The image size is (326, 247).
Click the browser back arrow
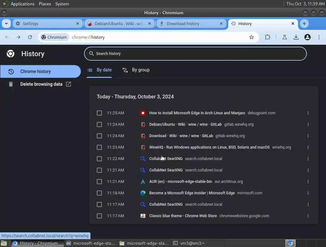tap(7, 37)
